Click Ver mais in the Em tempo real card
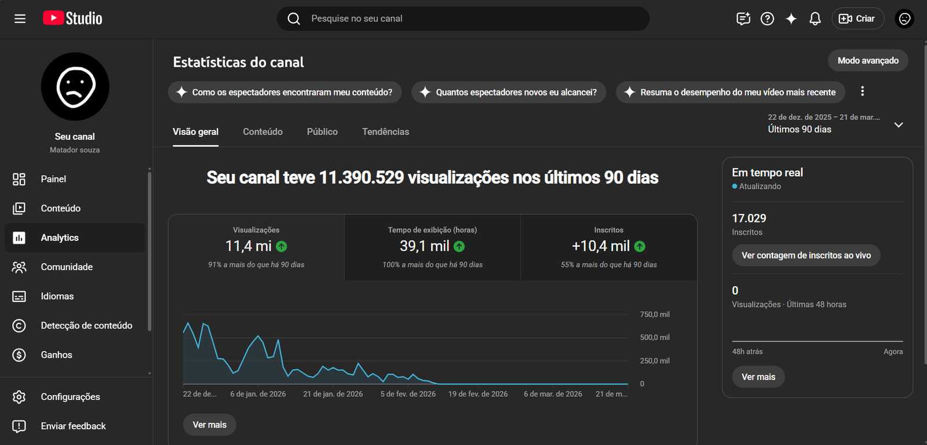This screenshot has width=927, height=445. (x=758, y=377)
